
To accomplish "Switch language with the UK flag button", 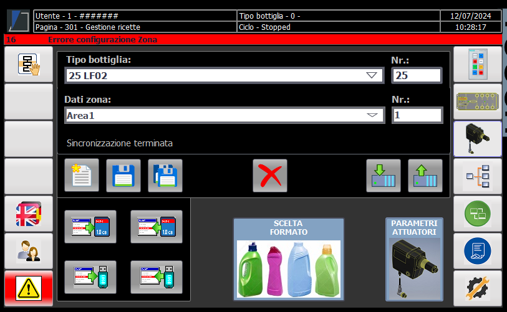I will (29, 214).
